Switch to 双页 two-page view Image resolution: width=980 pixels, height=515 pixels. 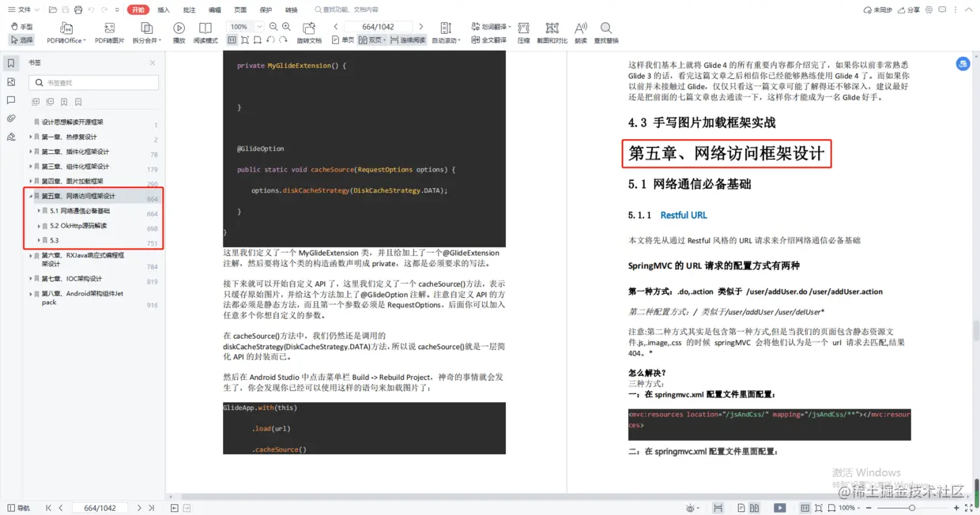[x=374, y=39]
